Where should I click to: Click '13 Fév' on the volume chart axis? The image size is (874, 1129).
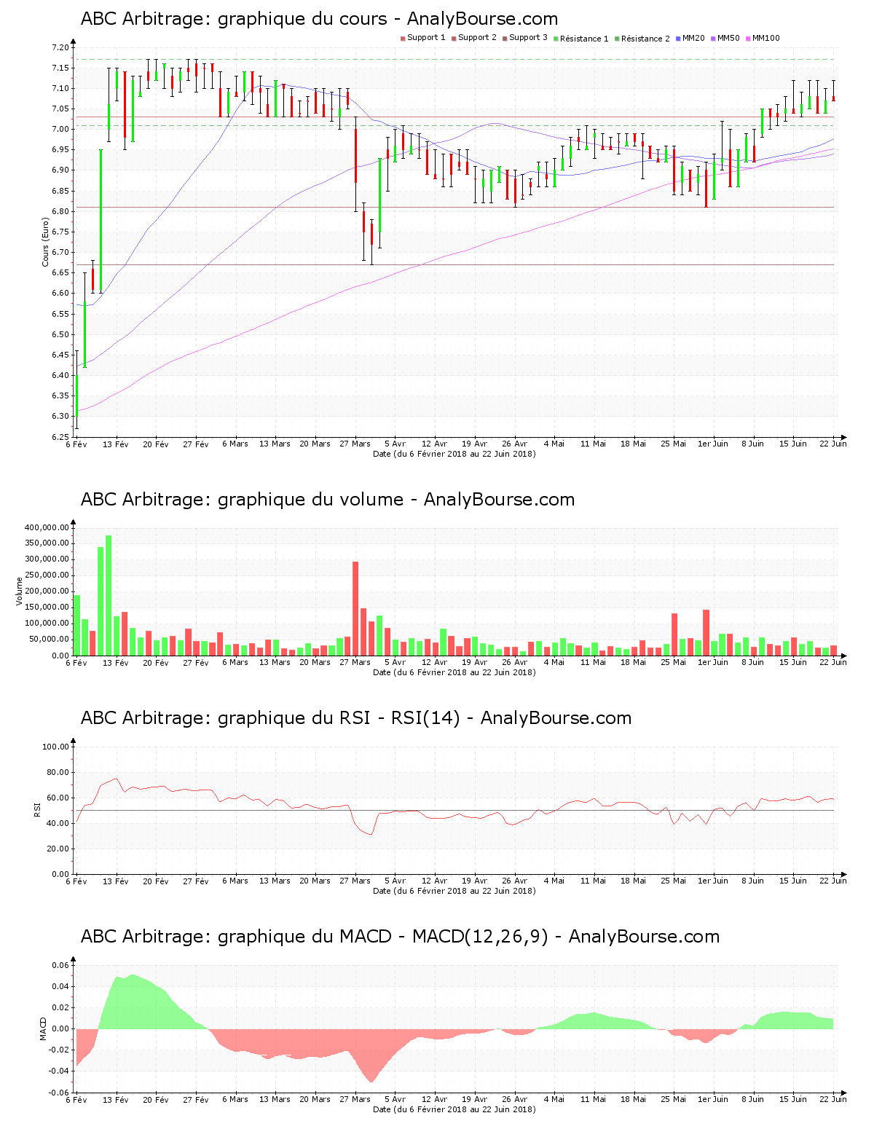coord(116,662)
